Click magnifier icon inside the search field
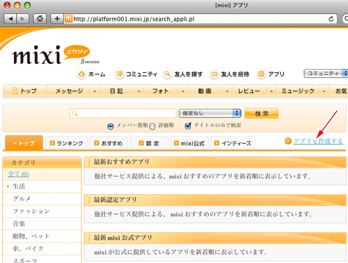 point(74,113)
